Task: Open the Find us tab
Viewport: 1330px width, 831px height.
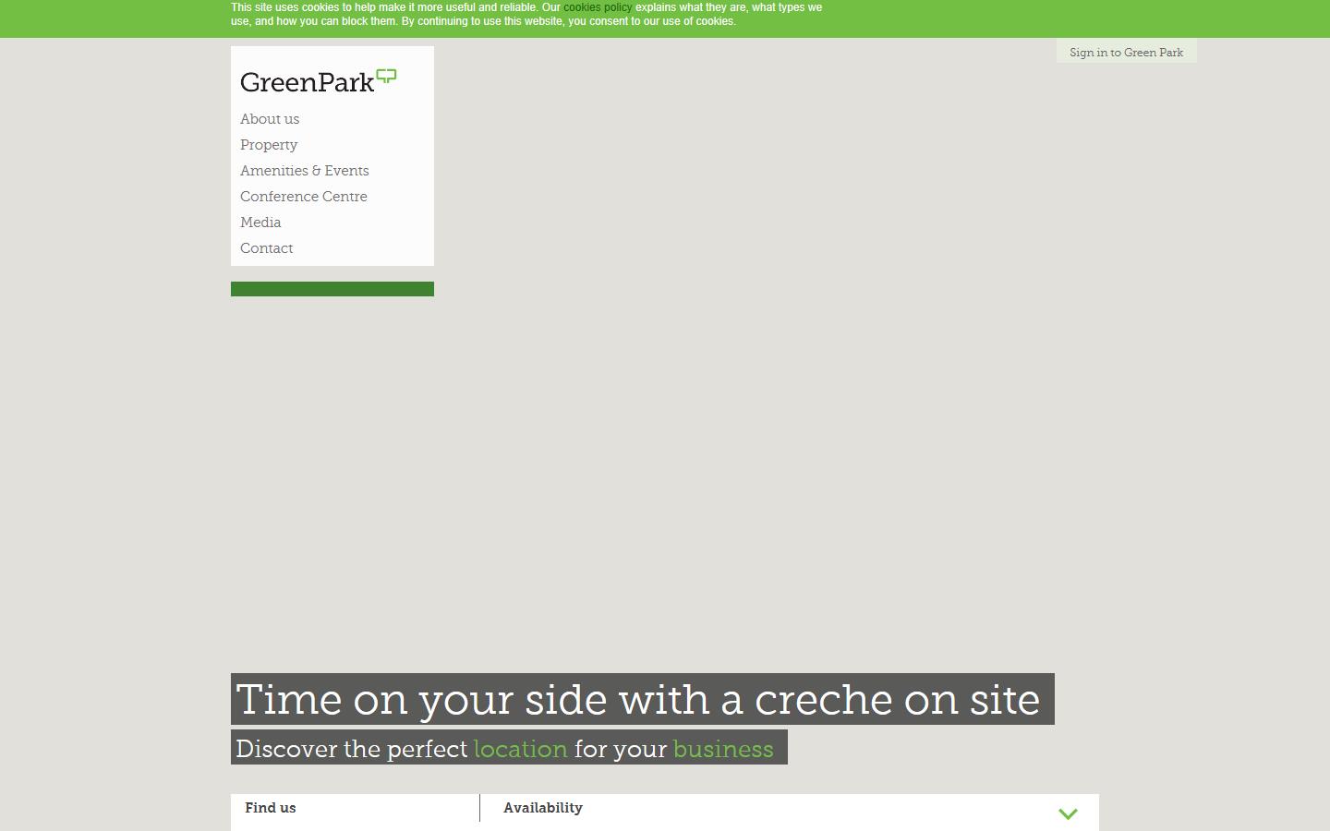Action: tap(271, 808)
